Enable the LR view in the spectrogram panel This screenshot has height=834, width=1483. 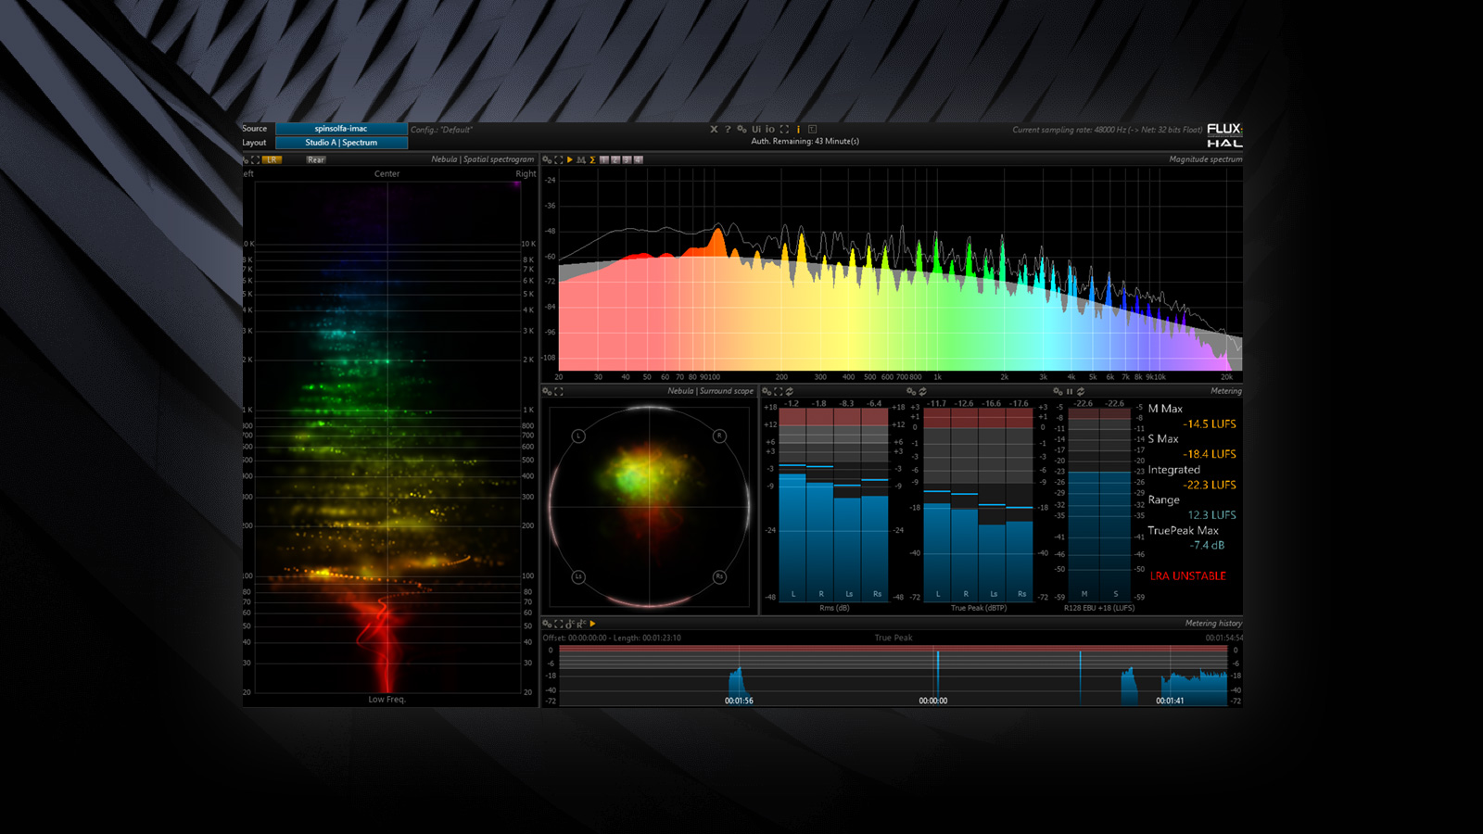point(272,159)
